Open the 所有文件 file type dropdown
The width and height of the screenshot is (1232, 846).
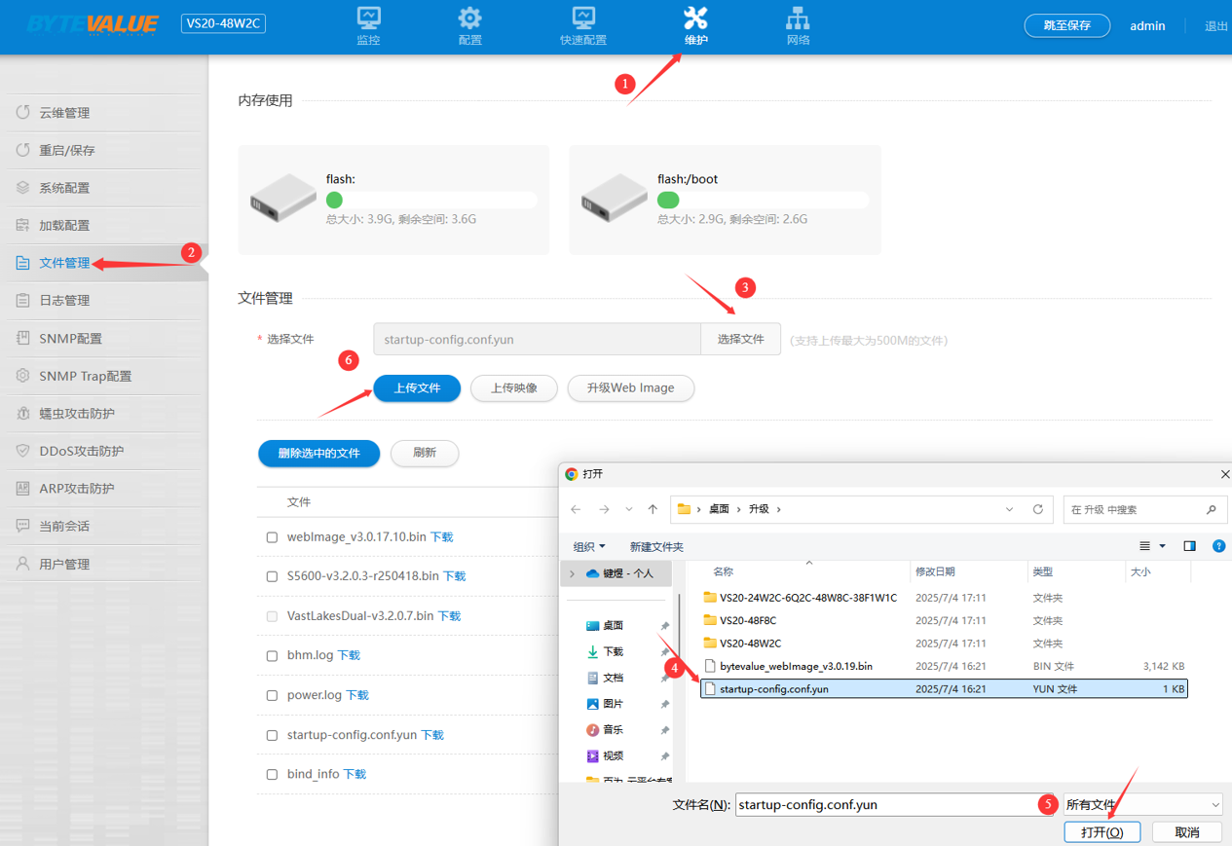point(1143,805)
